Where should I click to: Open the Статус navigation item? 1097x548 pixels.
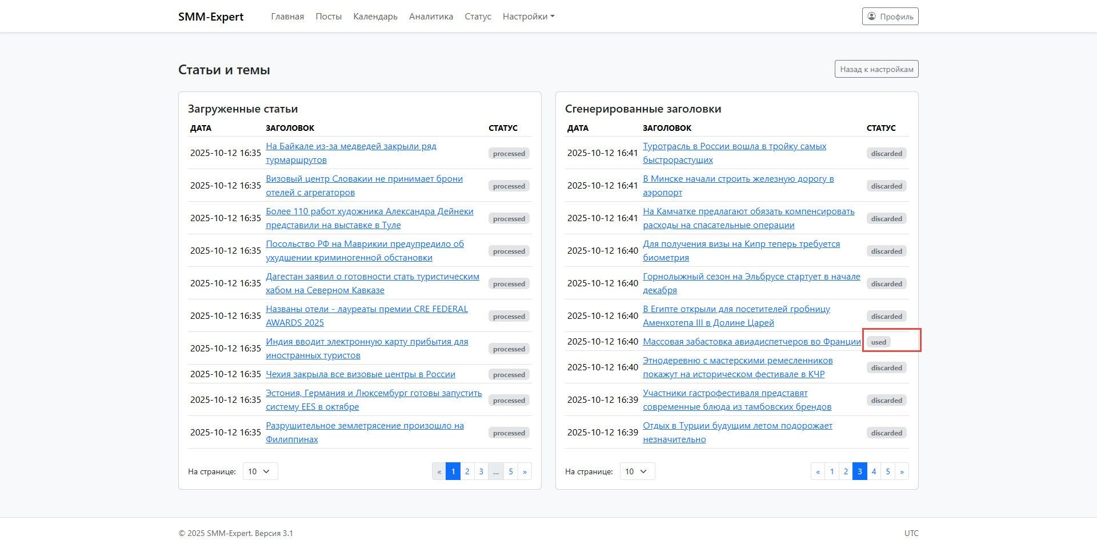click(x=478, y=17)
